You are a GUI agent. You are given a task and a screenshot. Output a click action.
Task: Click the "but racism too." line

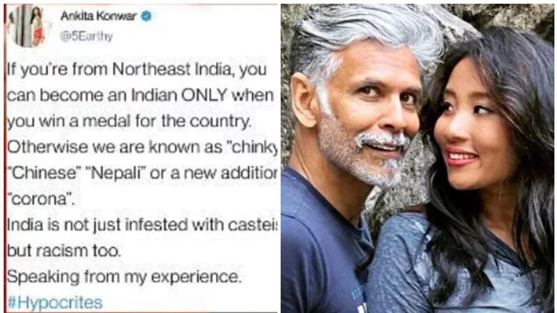point(64,251)
